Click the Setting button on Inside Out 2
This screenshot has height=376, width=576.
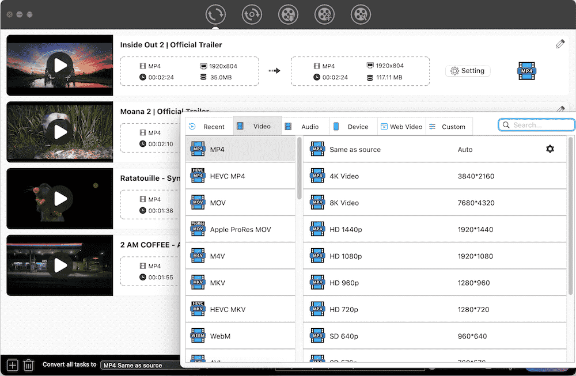click(468, 71)
